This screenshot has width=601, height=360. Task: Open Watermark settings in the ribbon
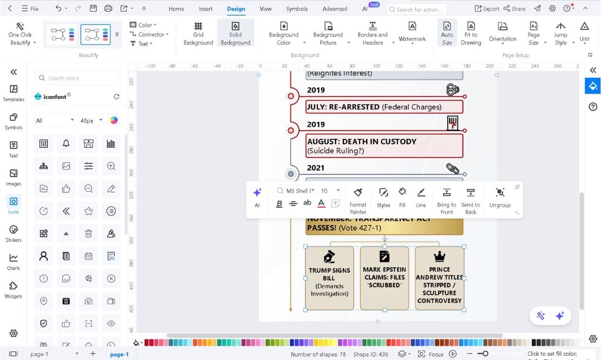click(411, 33)
